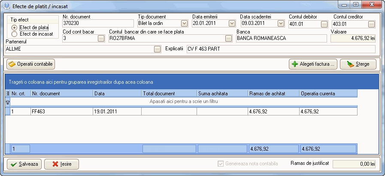Toggle the Genereaza nota contabila checkbox
385x176 pixels.
click(x=221, y=164)
